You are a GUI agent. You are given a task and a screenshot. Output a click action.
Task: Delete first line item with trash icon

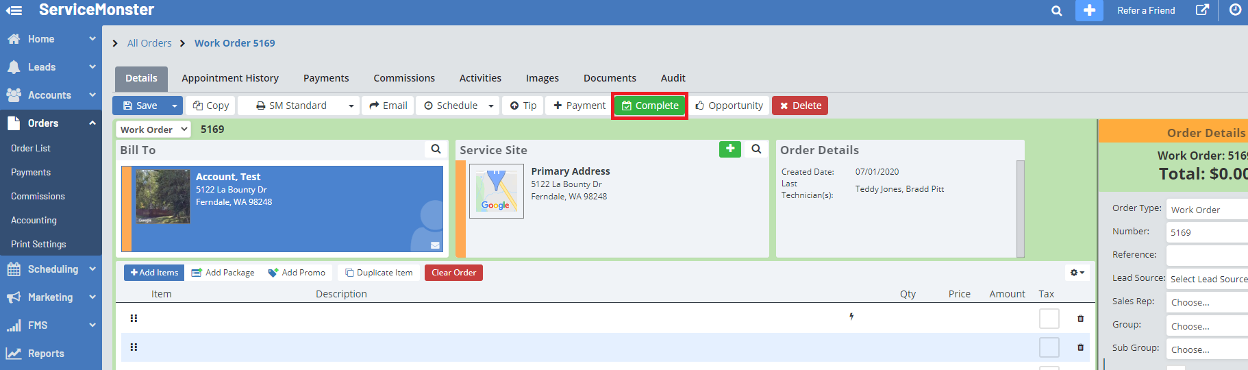1080,319
